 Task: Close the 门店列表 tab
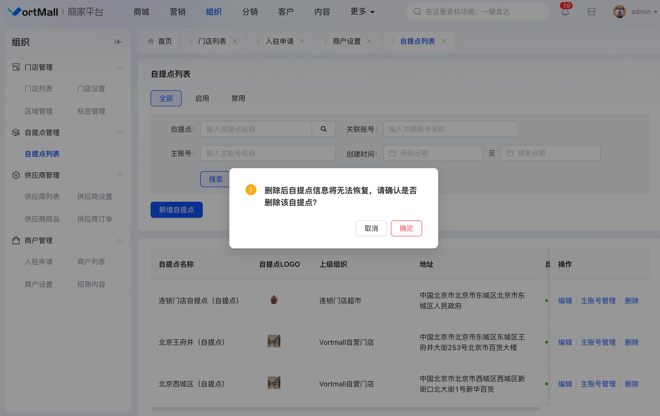235,41
